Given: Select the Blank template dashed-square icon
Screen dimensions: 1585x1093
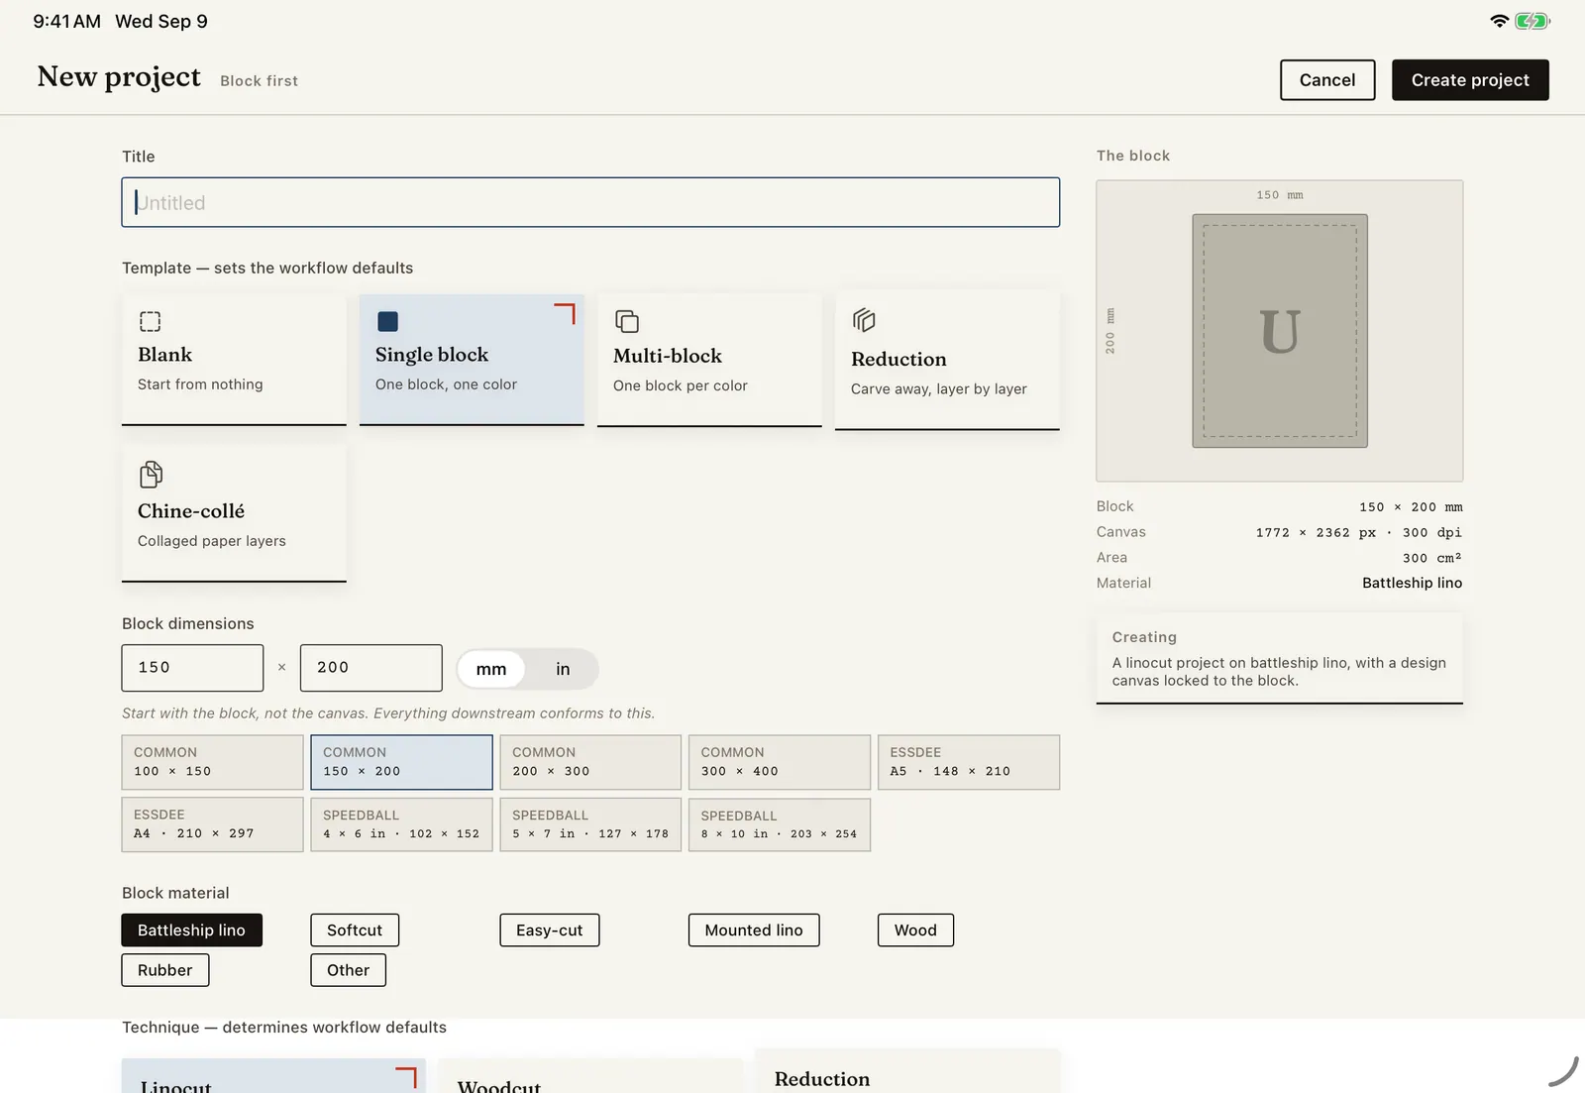Looking at the screenshot, I should 150,321.
